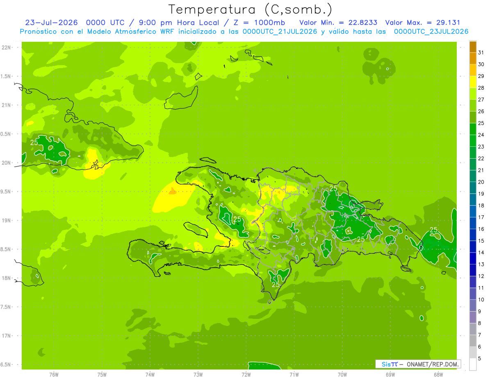
Task: Select the 'Valor Max. = 29.131' value
Action: 423,23
